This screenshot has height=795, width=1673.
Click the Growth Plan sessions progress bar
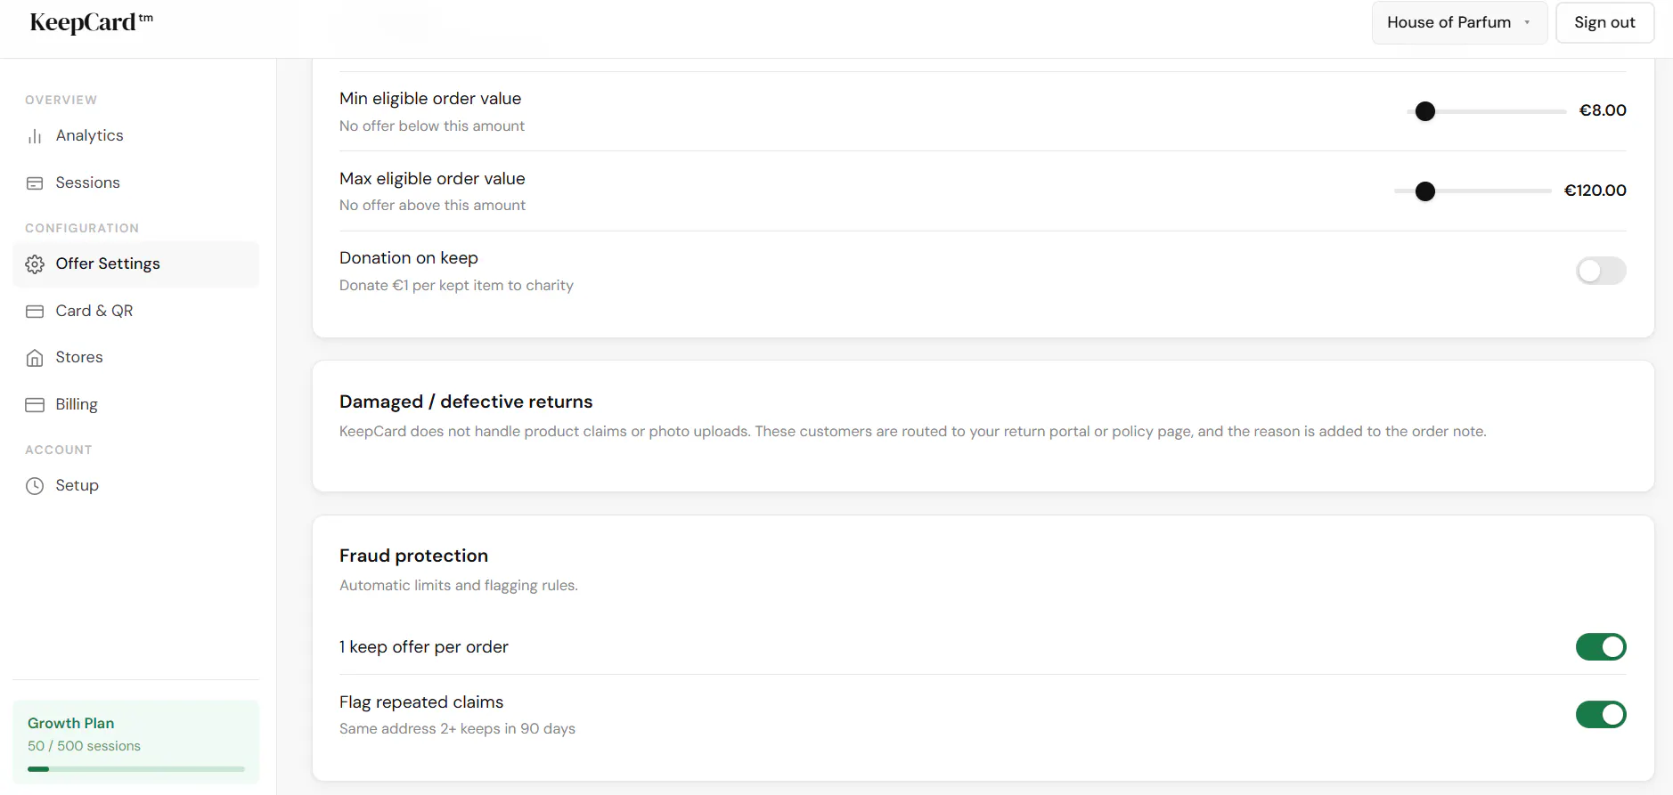click(136, 769)
